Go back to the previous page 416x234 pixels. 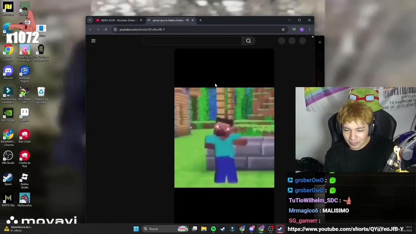[x=90, y=30]
